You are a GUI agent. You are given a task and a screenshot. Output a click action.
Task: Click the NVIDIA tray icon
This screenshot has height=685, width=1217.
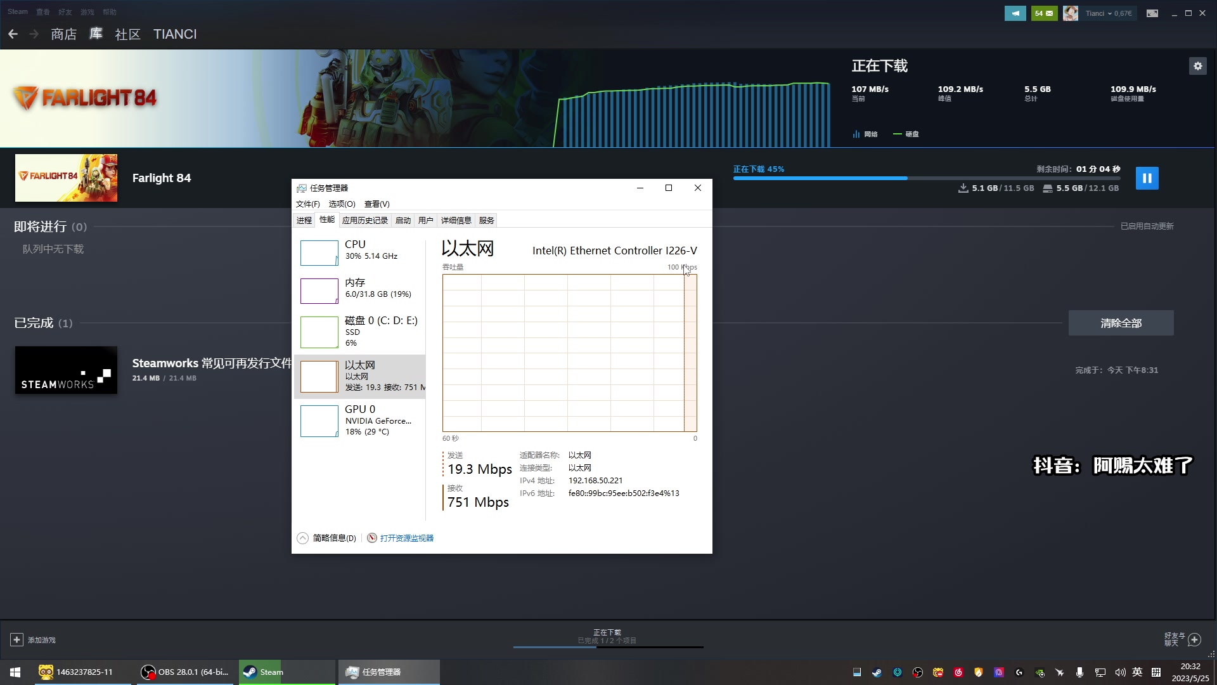[x=1039, y=672]
